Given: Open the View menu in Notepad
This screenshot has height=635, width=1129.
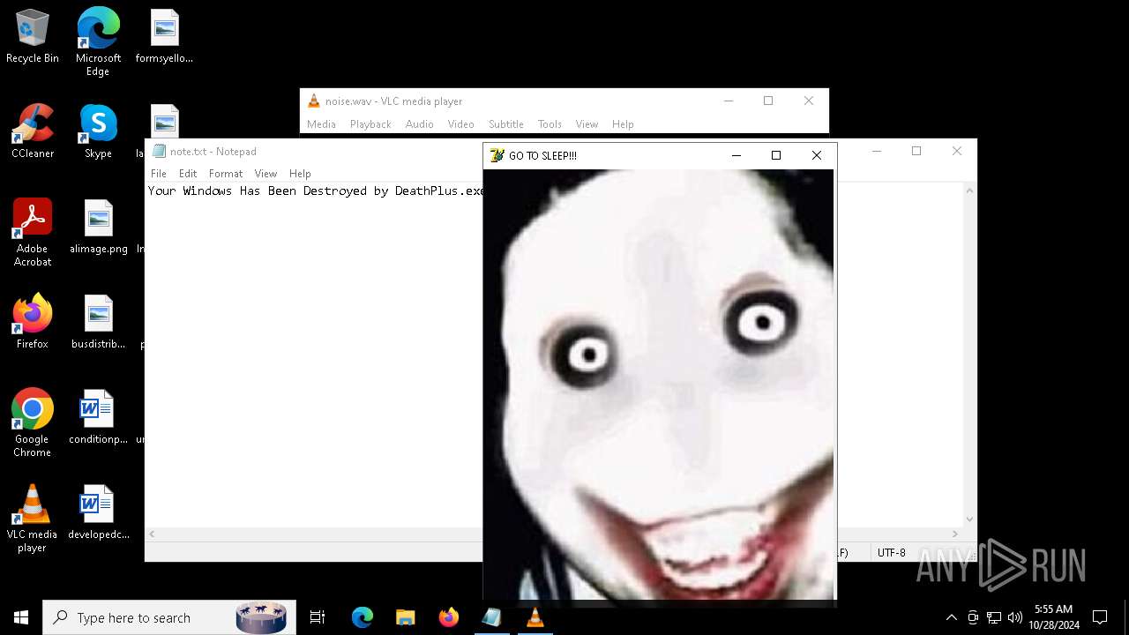Looking at the screenshot, I should coord(265,174).
